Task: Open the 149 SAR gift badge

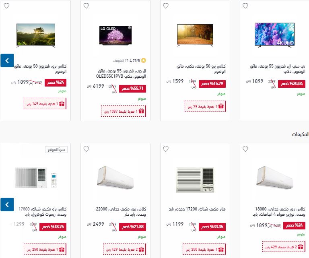Action: click(x=45, y=103)
